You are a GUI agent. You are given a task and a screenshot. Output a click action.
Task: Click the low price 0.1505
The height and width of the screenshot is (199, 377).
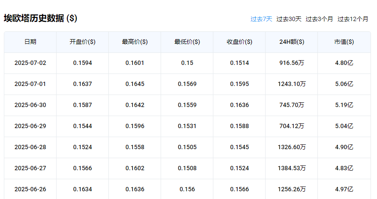[x=187, y=147]
